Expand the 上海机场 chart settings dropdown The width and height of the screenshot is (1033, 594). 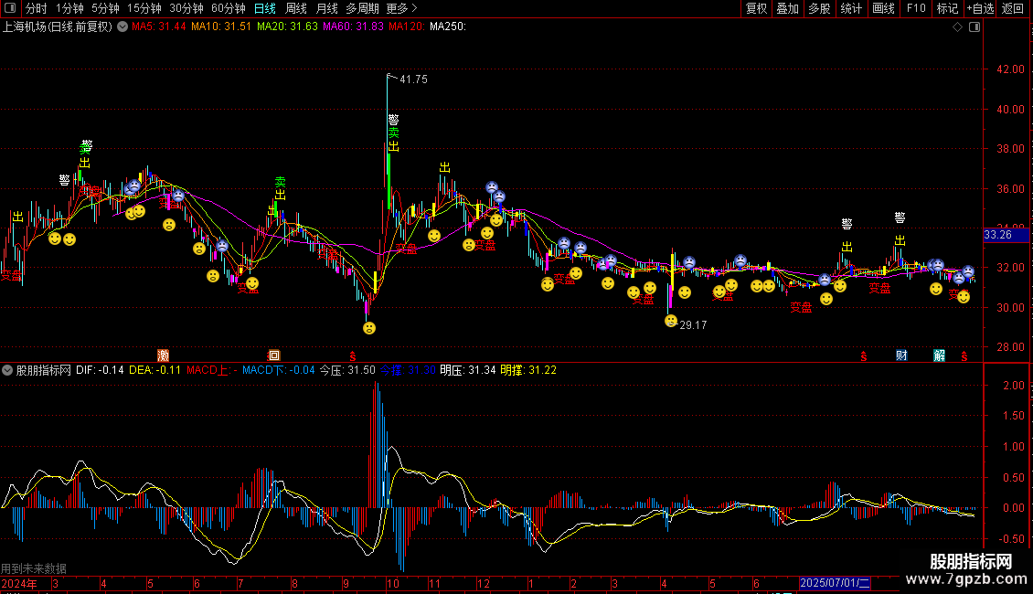[122, 27]
